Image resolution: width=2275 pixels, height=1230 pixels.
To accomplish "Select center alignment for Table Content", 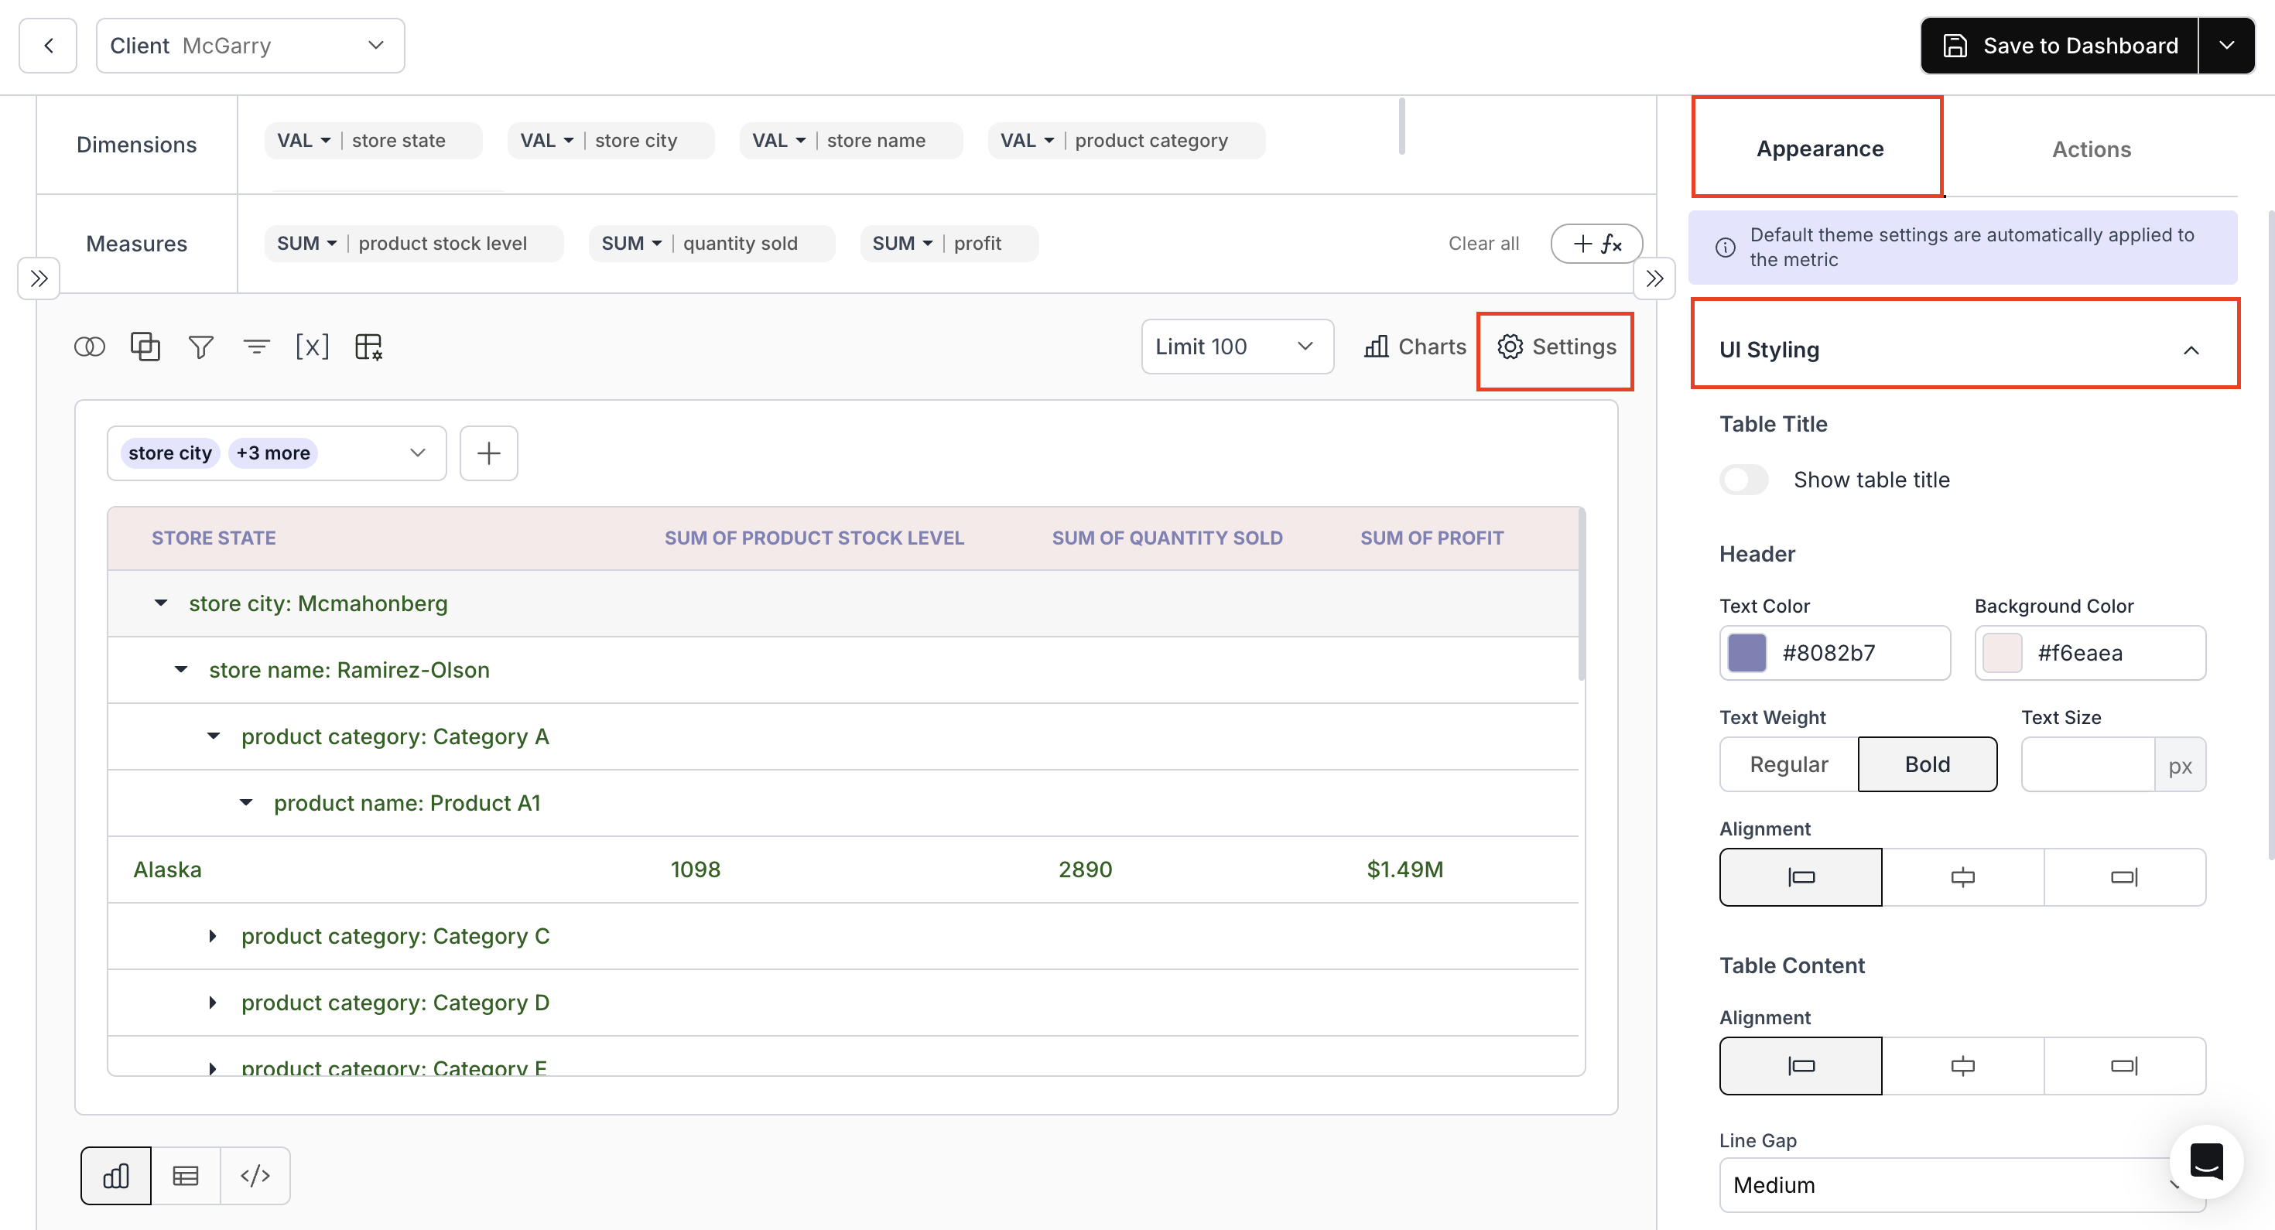I will tap(1962, 1066).
